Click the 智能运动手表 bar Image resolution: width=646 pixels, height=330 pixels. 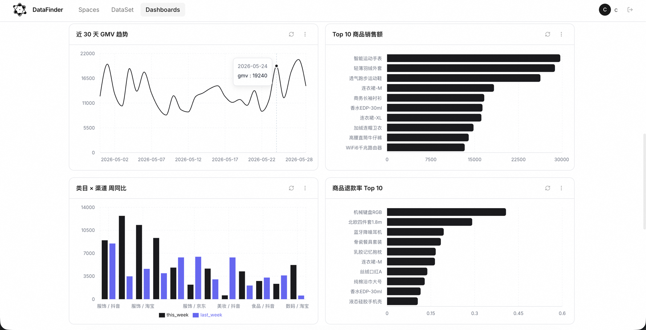[x=474, y=58]
